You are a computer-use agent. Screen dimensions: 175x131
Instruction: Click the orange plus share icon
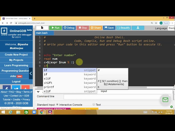(25, 87)
